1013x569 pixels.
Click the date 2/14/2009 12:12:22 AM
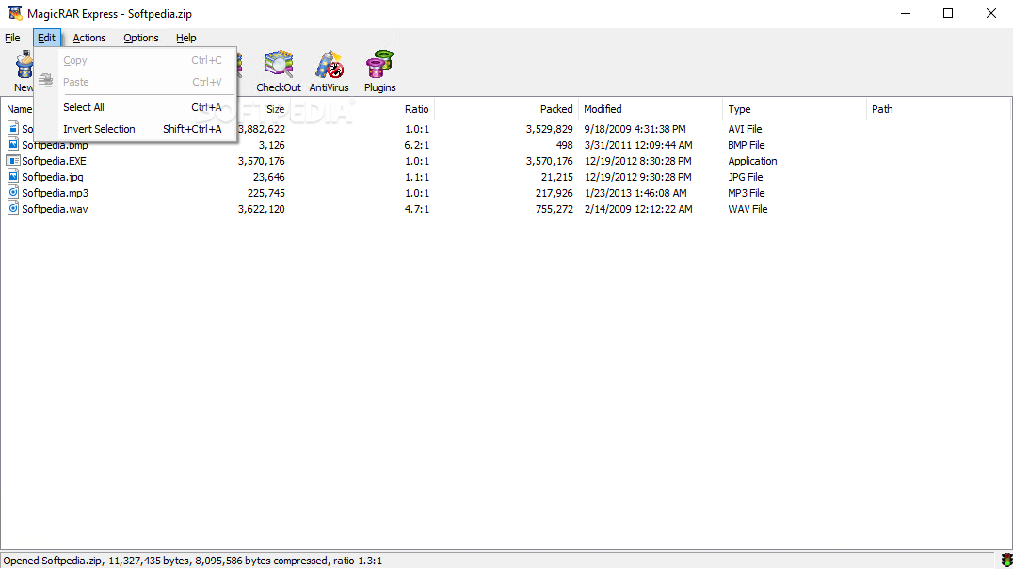coord(638,209)
